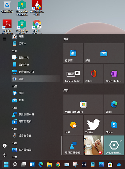Open 意見反應中樞 in the app list
The image size is (125, 169).
click(x=36, y=114)
